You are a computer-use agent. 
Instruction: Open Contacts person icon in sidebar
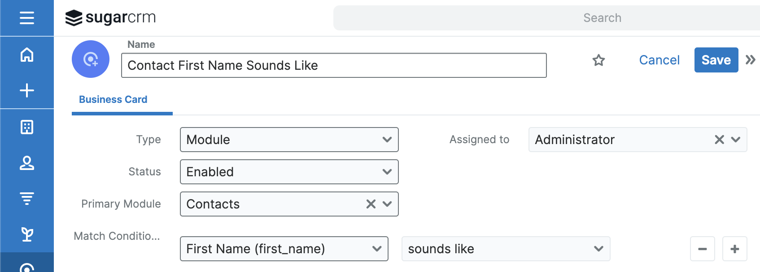point(27,163)
